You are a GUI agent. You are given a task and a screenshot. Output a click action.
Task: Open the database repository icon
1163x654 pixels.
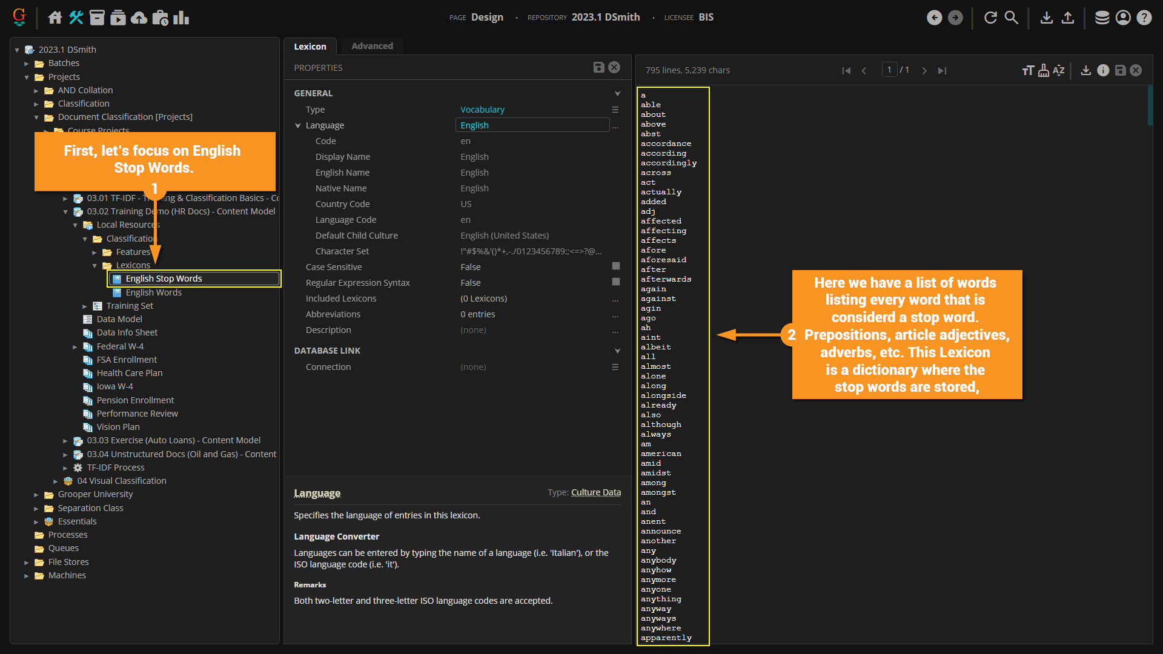[x=1102, y=18]
